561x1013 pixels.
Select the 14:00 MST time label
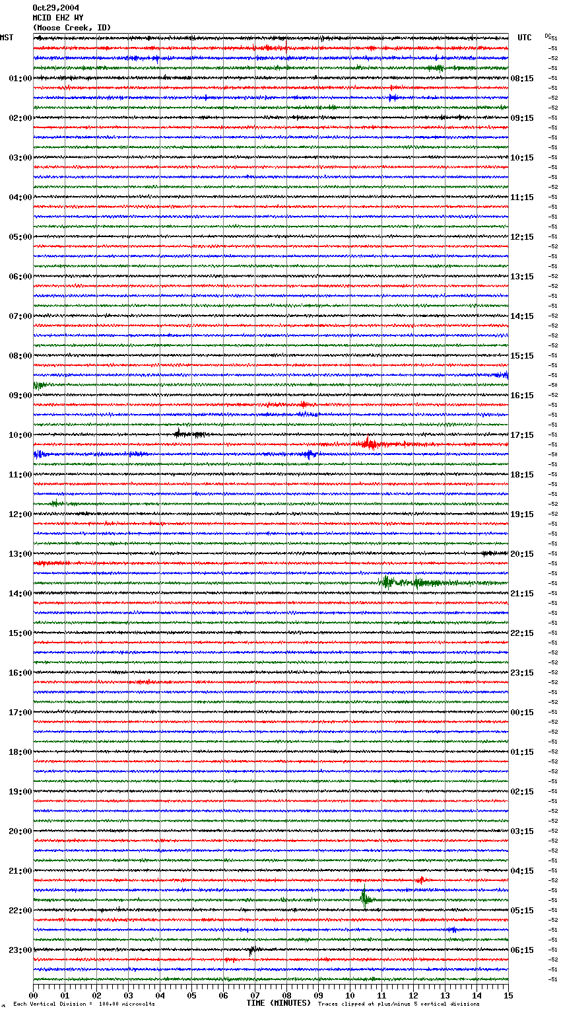(x=20, y=594)
